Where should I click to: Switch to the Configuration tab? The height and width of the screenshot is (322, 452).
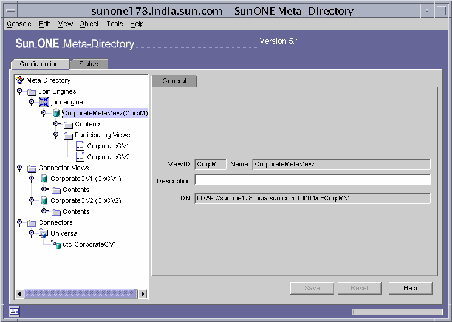point(39,64)
